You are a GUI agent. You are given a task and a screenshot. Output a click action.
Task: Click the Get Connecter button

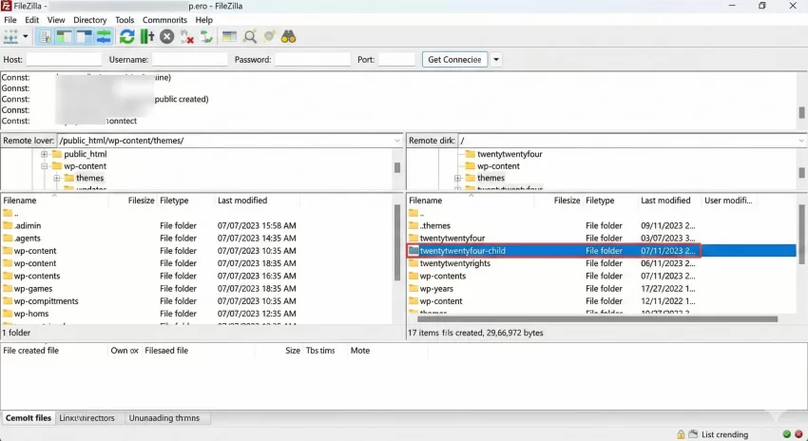(x=454, y=59)
